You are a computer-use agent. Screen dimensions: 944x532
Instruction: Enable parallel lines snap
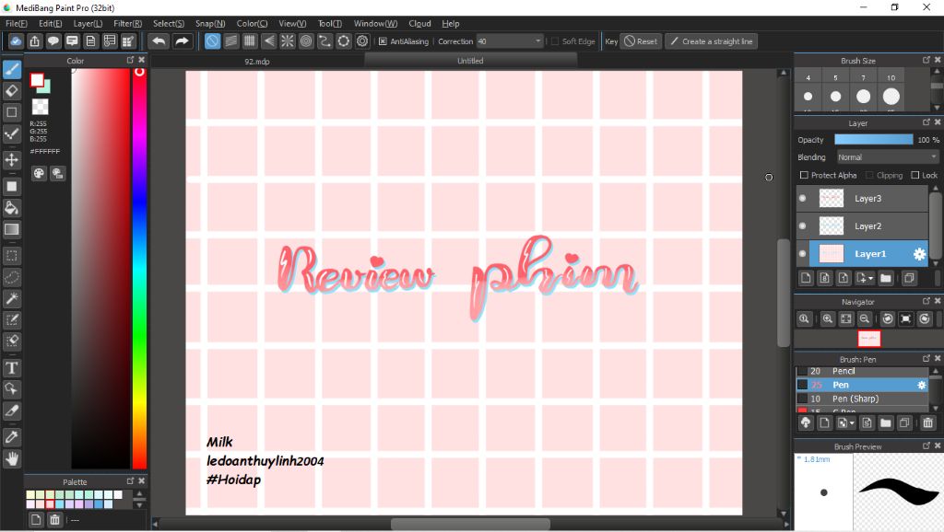(x=231, y=40)
